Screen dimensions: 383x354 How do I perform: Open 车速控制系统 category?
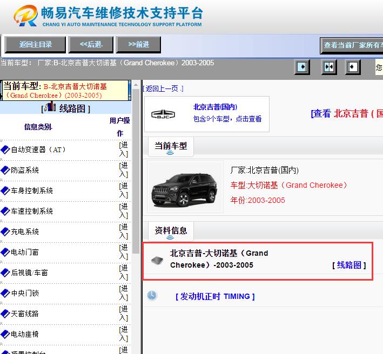32,211
